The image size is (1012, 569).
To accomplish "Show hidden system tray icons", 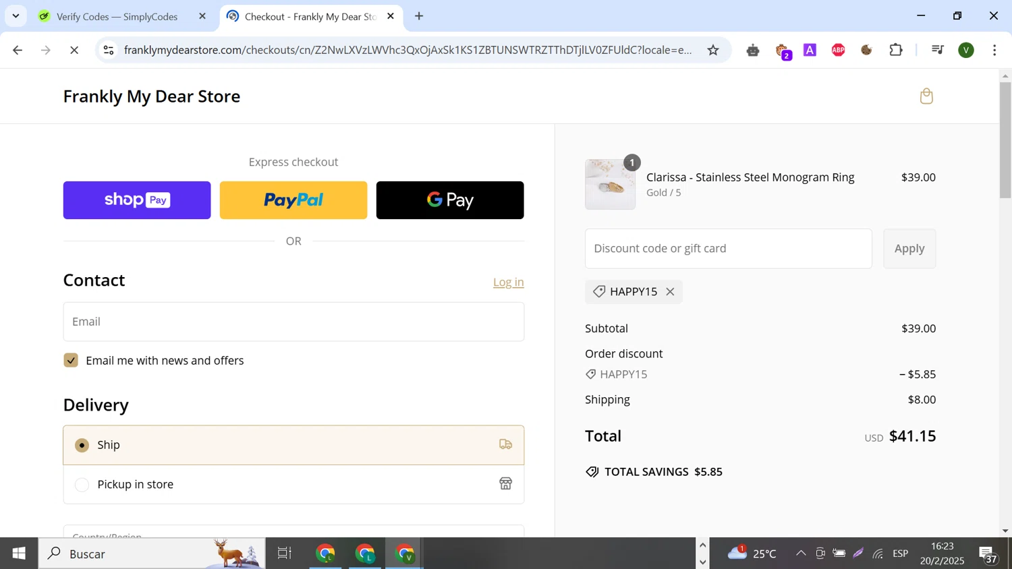I will 801,553.
